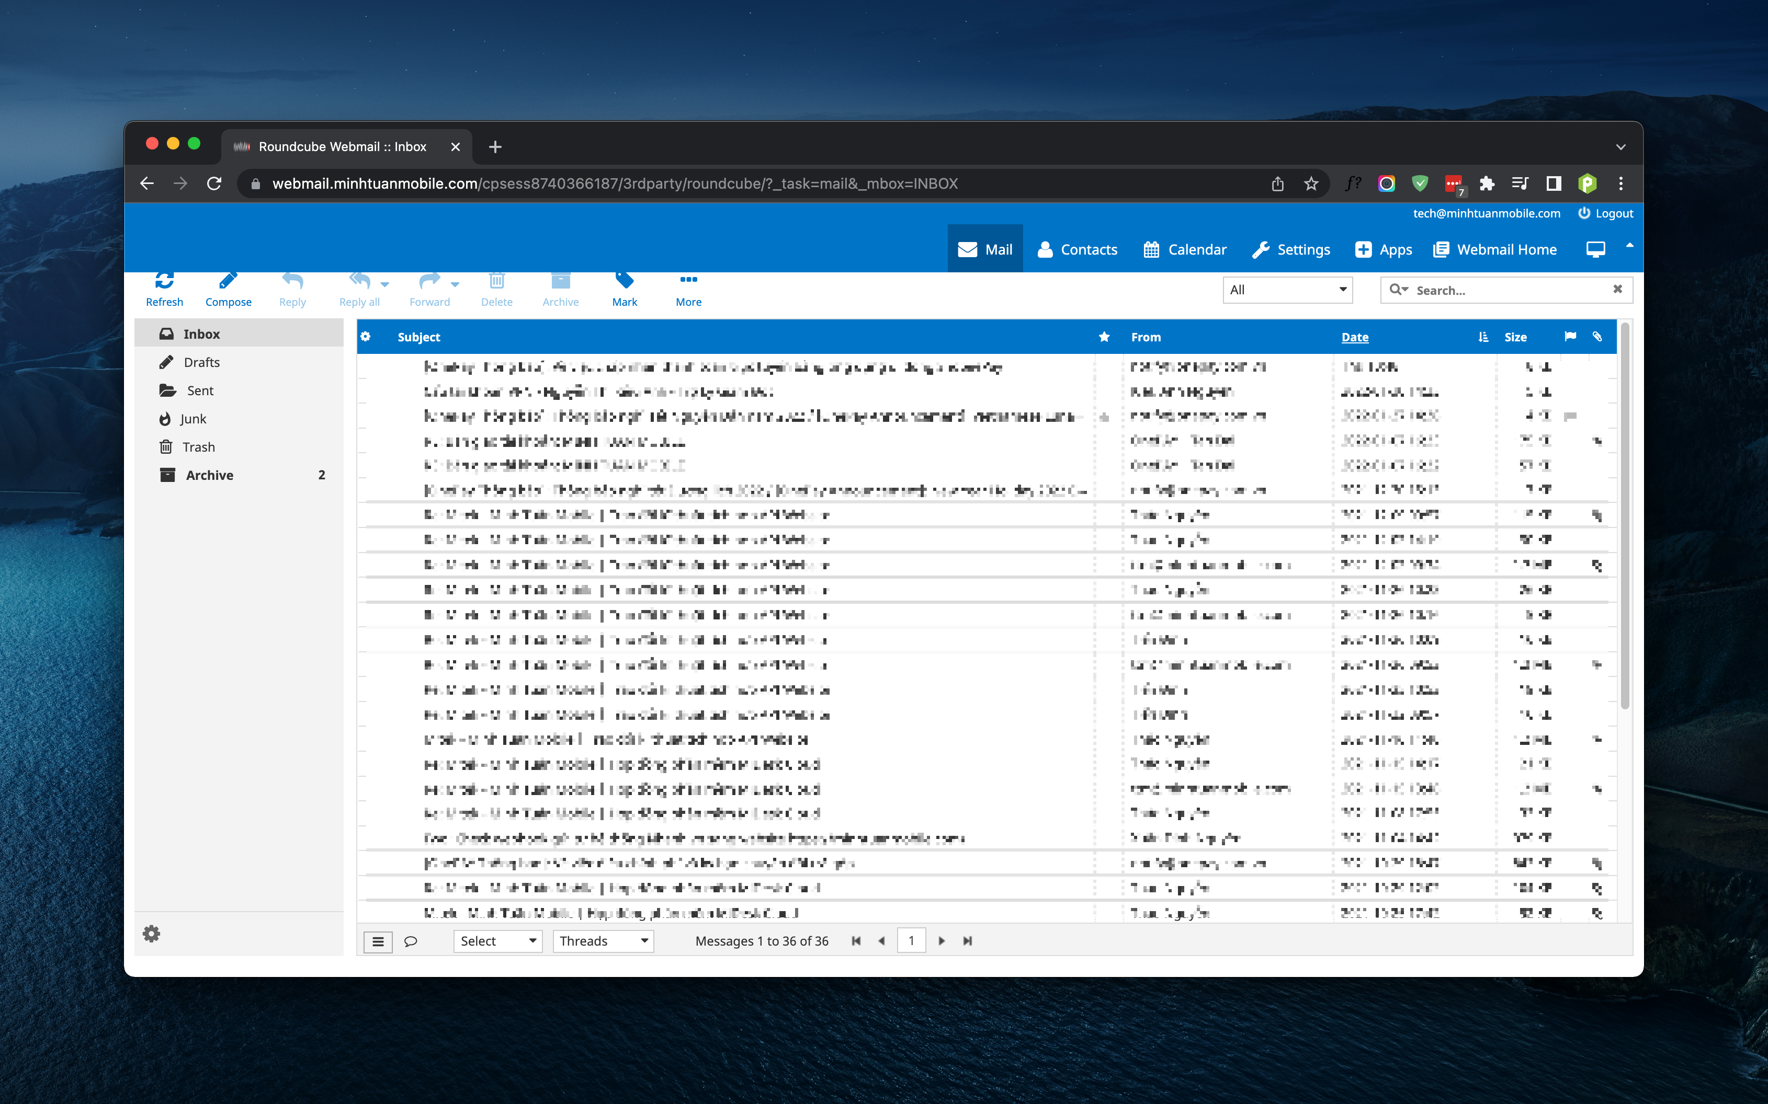Click the sort order icon beside Date
This screenshot has width=1768, height=1104.
coord(1482,337)
